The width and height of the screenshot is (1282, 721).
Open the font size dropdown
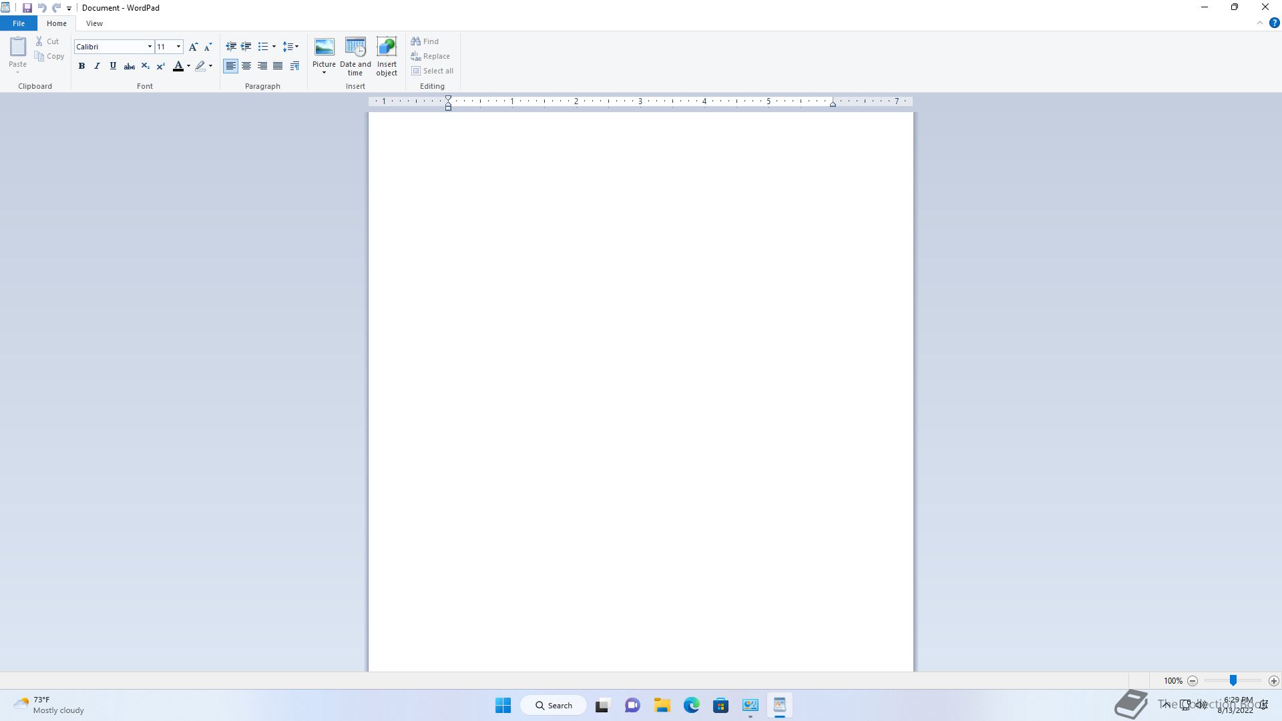tap(178, 47)
